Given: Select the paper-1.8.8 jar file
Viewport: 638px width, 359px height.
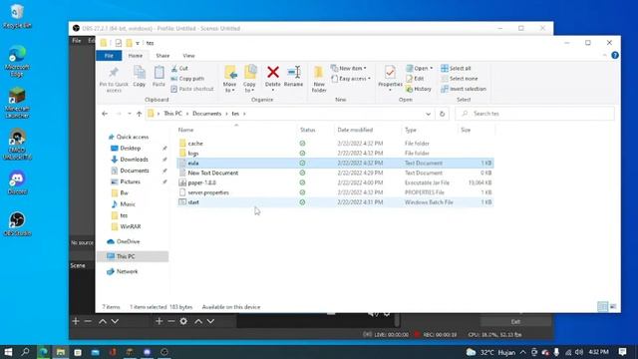Looking at the screenshot, I should click(335, 182).
